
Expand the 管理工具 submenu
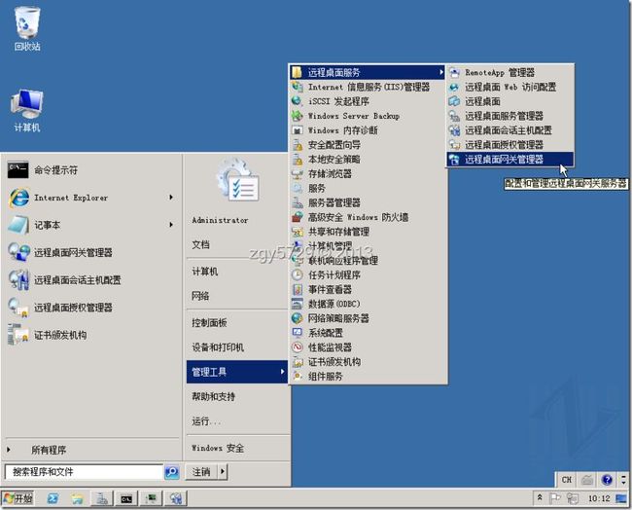click(x=237, y=372)
